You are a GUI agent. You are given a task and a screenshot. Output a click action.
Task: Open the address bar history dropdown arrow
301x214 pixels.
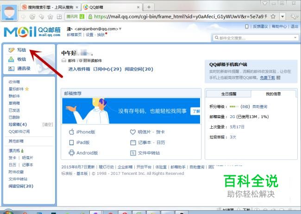click(x=282, y=17)
